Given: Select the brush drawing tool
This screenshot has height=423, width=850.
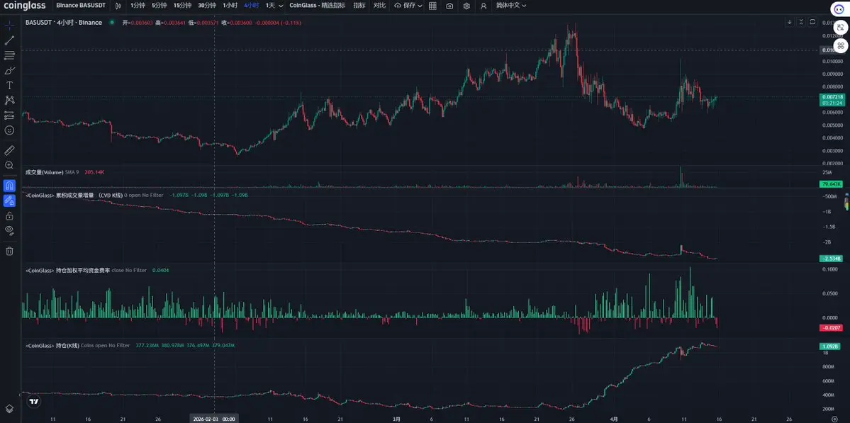Looking at the screenshot, I should (9, 70).
